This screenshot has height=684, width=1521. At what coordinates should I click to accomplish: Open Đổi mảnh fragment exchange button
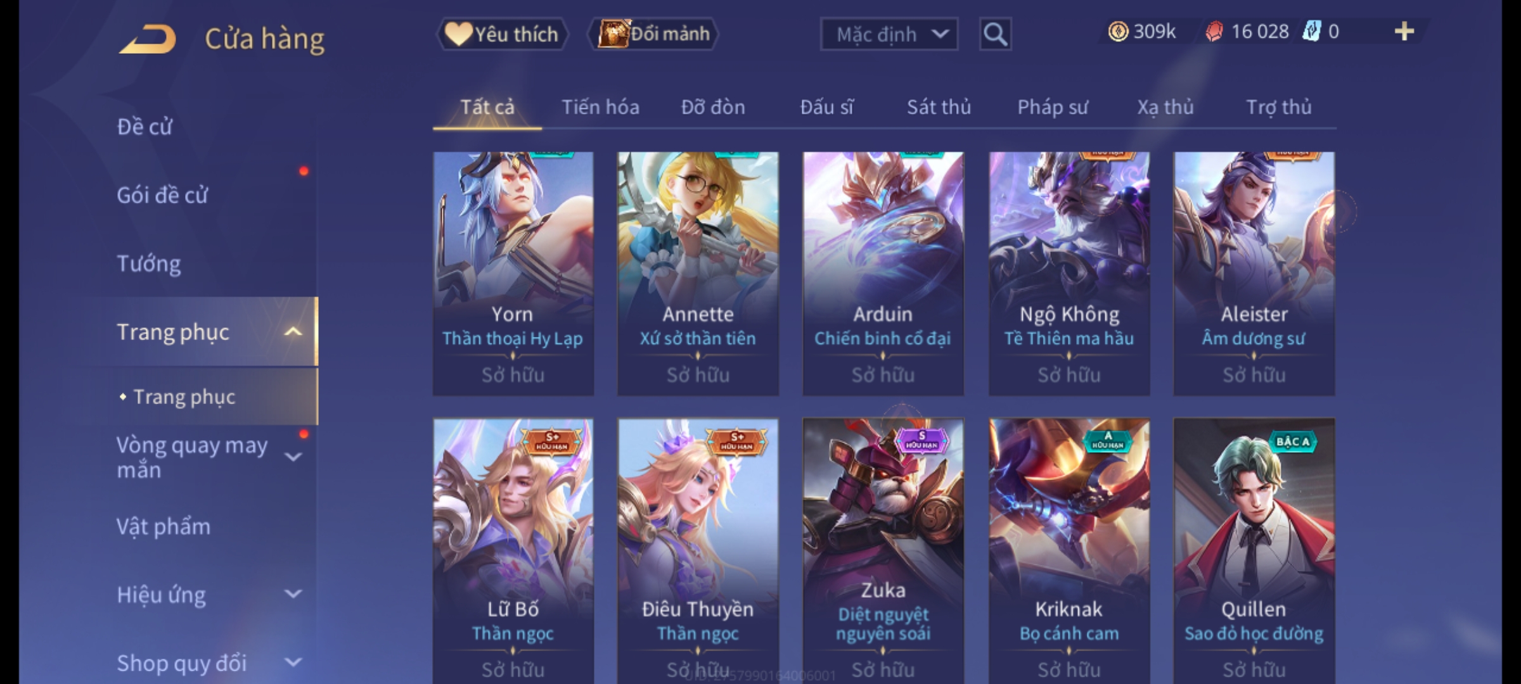click(653, 34)
